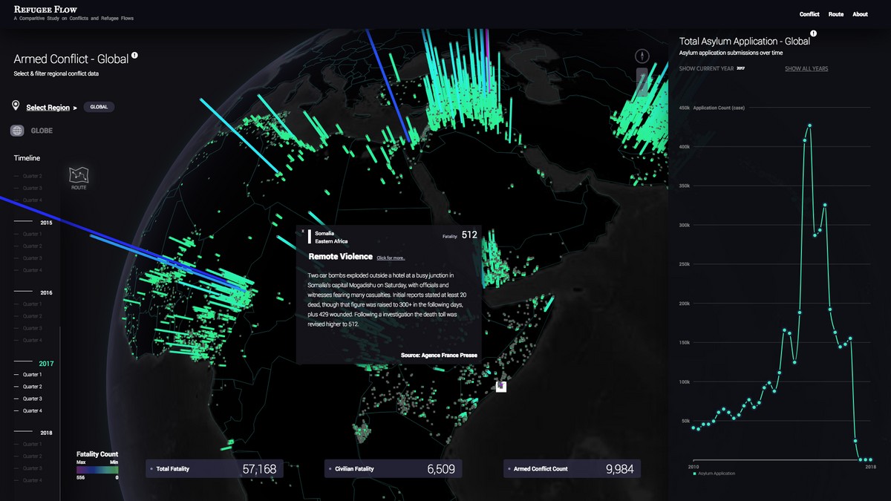Select Quarter 4 of 2015 on timeline
This screenshot has height=501, width=891.
click(x=32, y=270)
